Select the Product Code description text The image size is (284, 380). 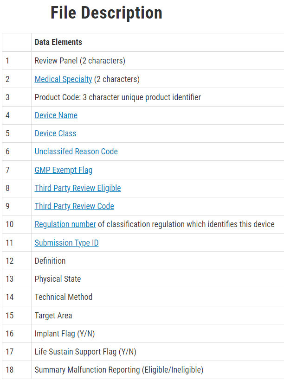118,97
